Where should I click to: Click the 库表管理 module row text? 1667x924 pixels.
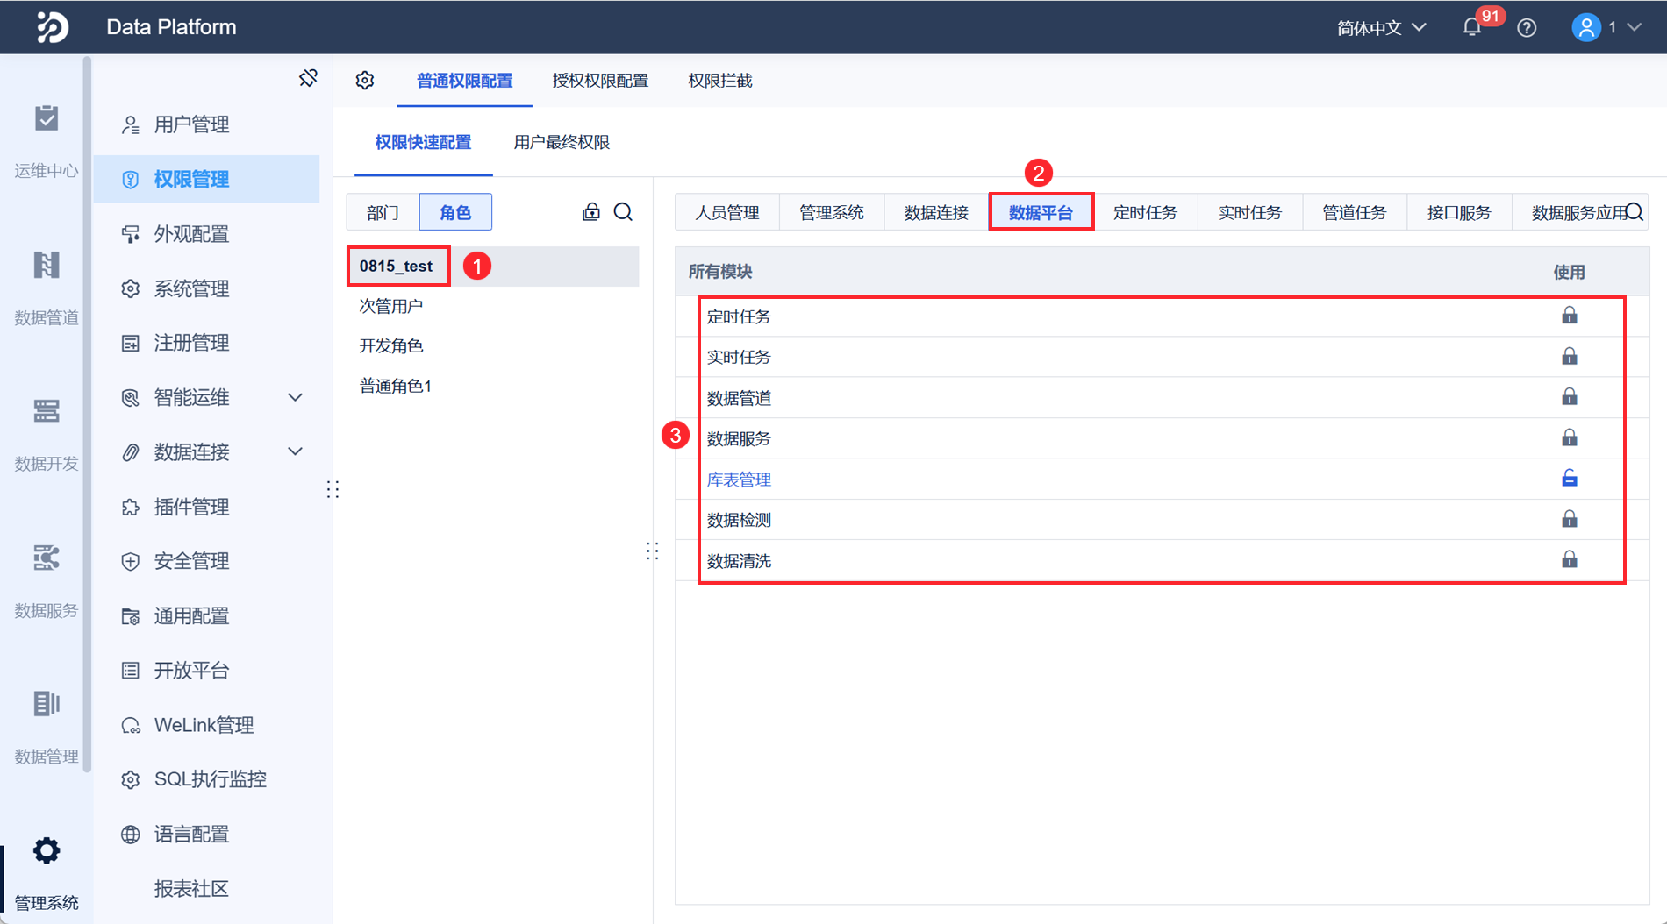click(739, 480)
